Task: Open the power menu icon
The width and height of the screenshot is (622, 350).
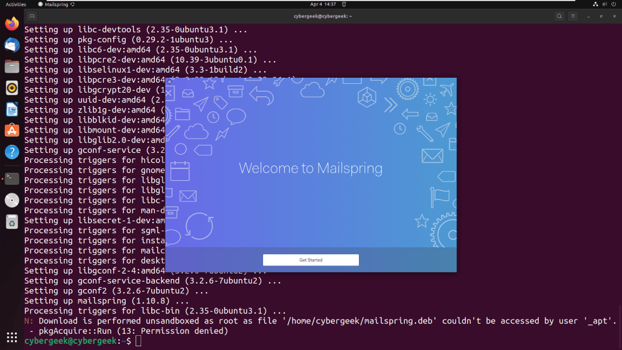Action: [x=614, y=4]
